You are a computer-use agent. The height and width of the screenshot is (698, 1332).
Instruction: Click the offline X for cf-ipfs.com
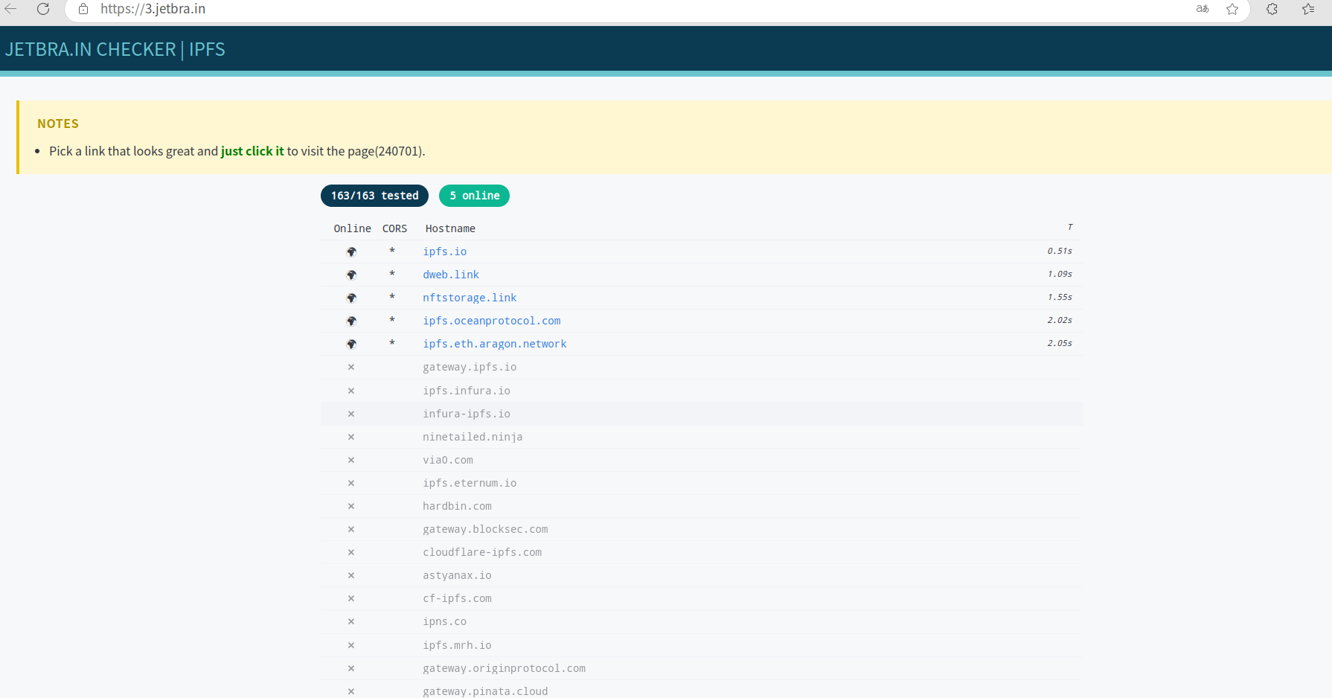click(x=351, y=598)
